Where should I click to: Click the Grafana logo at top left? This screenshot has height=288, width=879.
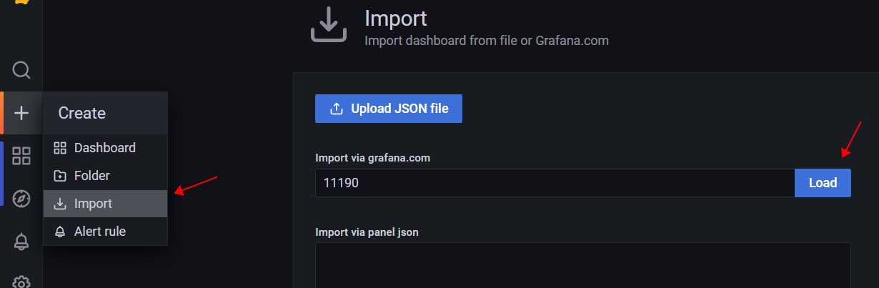tap(21, 2)
